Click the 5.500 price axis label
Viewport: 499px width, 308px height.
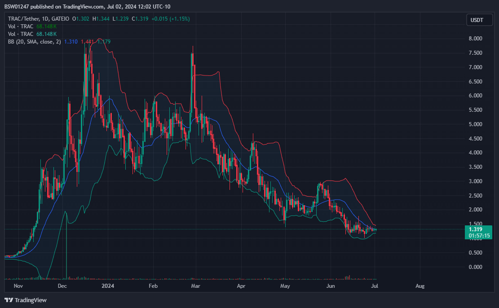pos(476,110)
